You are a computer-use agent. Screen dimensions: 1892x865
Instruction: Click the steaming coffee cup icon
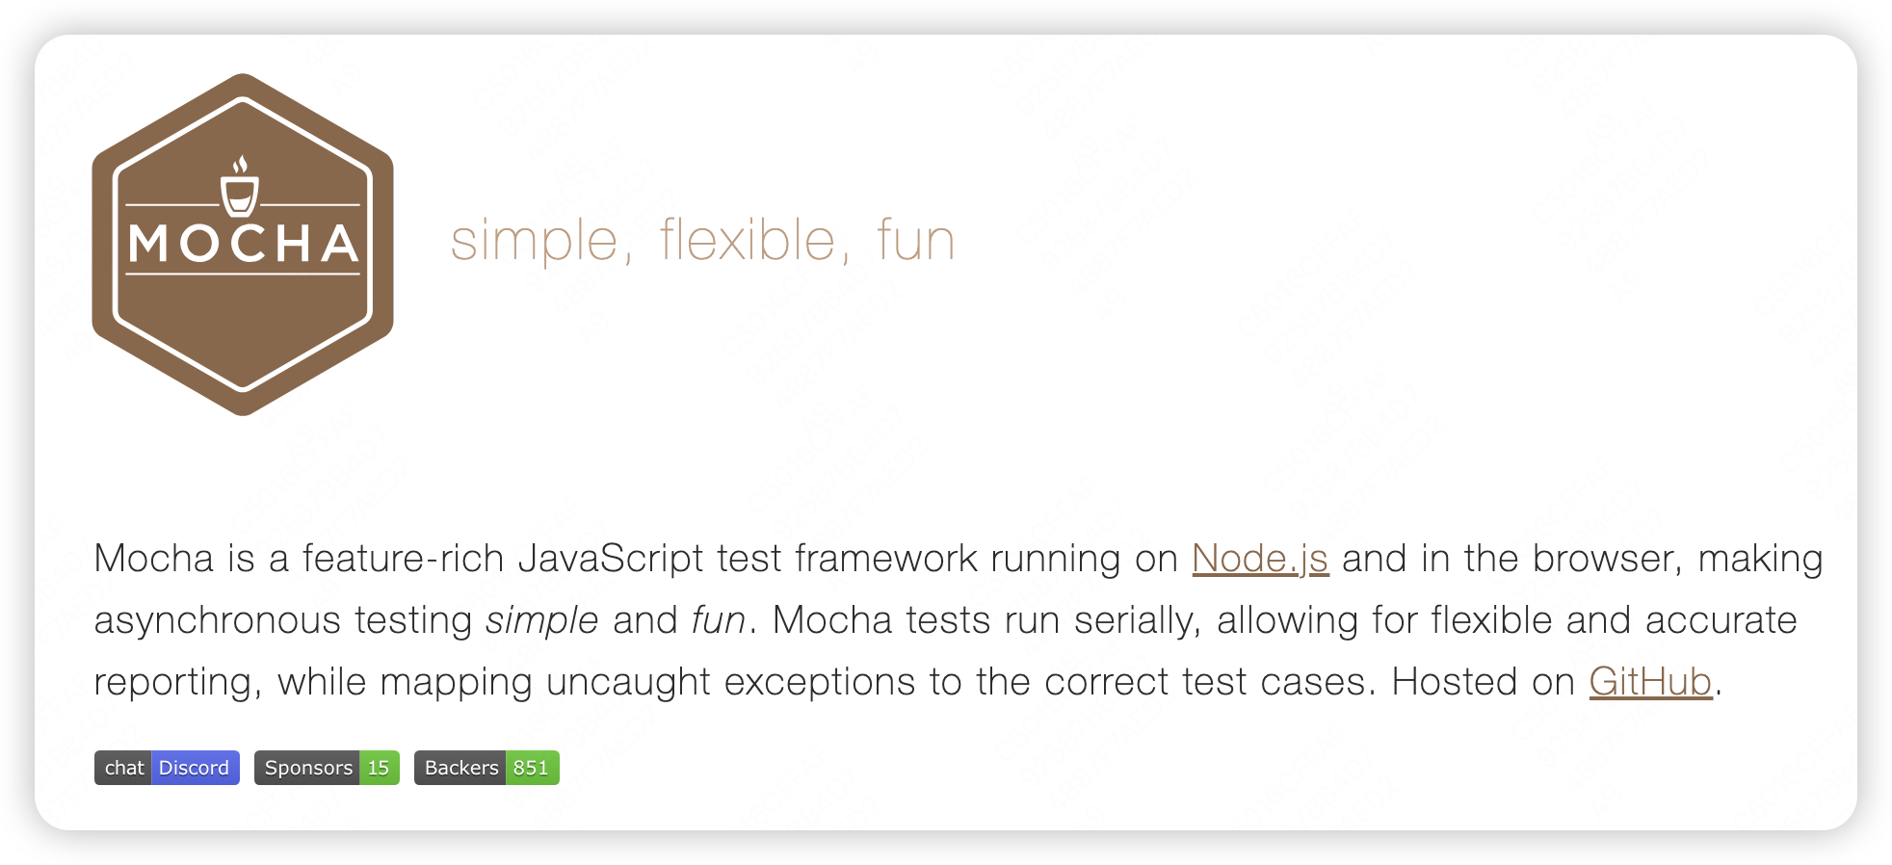pyautogui.click(x=240, y=187)
